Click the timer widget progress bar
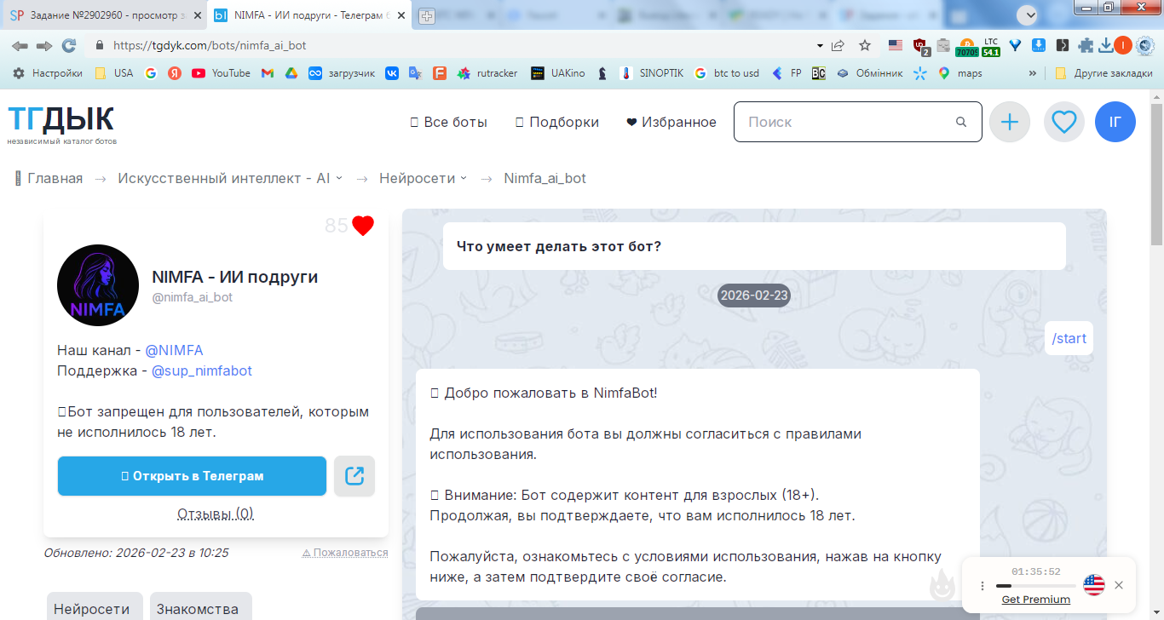The height and width of the screenshot is (620, 1164). tap(1035, 586)
